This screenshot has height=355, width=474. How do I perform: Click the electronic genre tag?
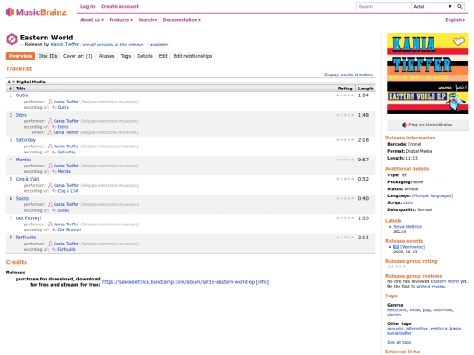point(397,310)
